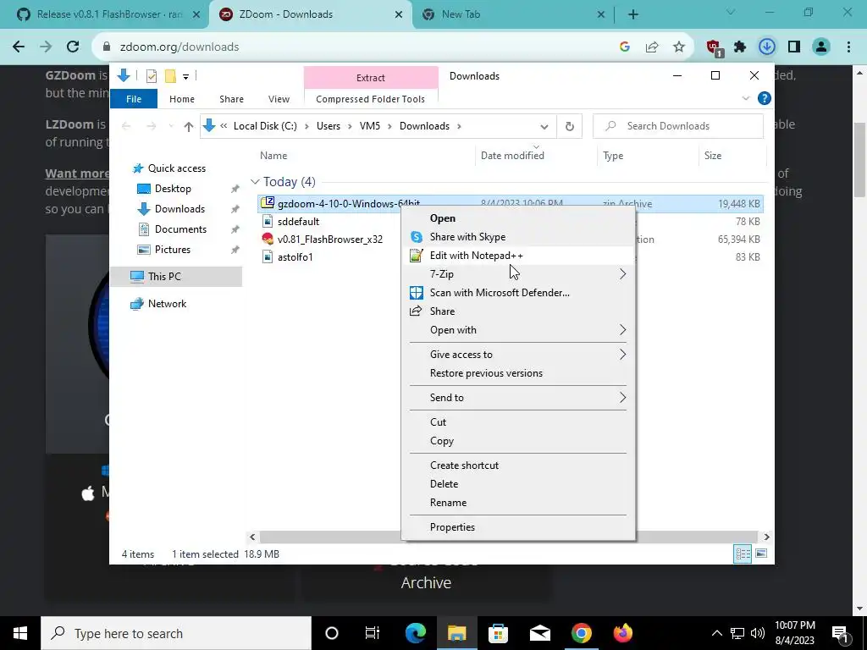867x650 pixels.
Task: Open the View ribbon tab
Action: [x=279, y=99]
